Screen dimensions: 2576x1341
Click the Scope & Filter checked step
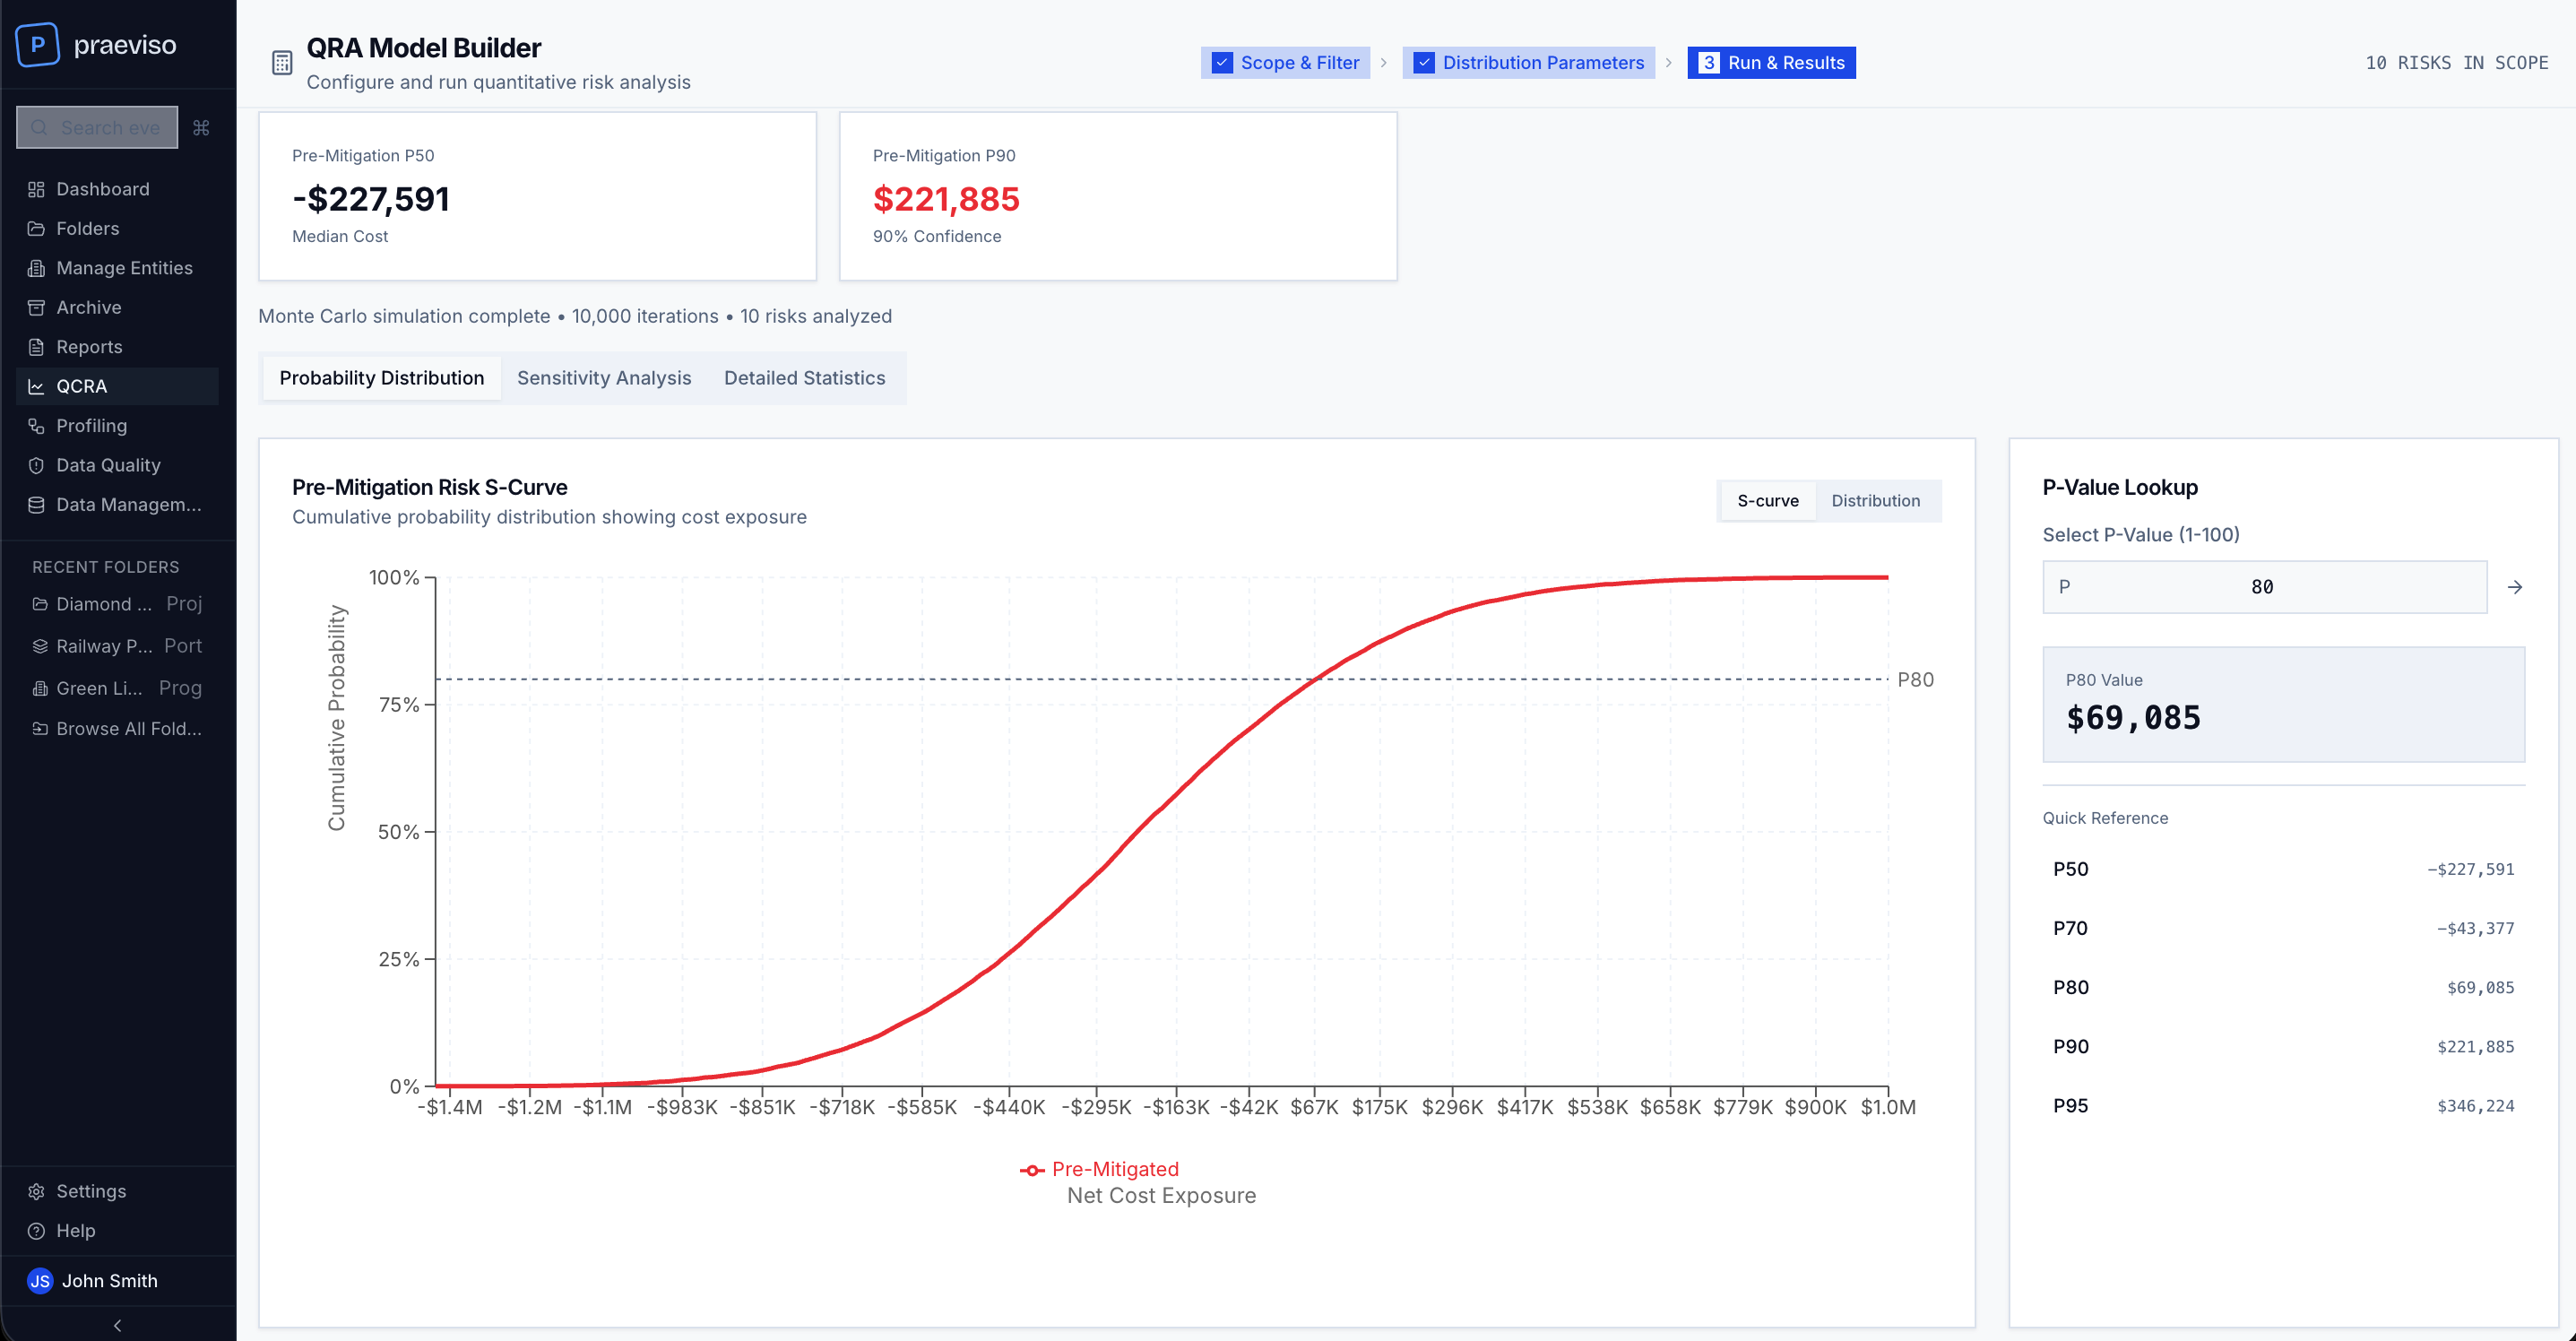(x=1285, y=63)
